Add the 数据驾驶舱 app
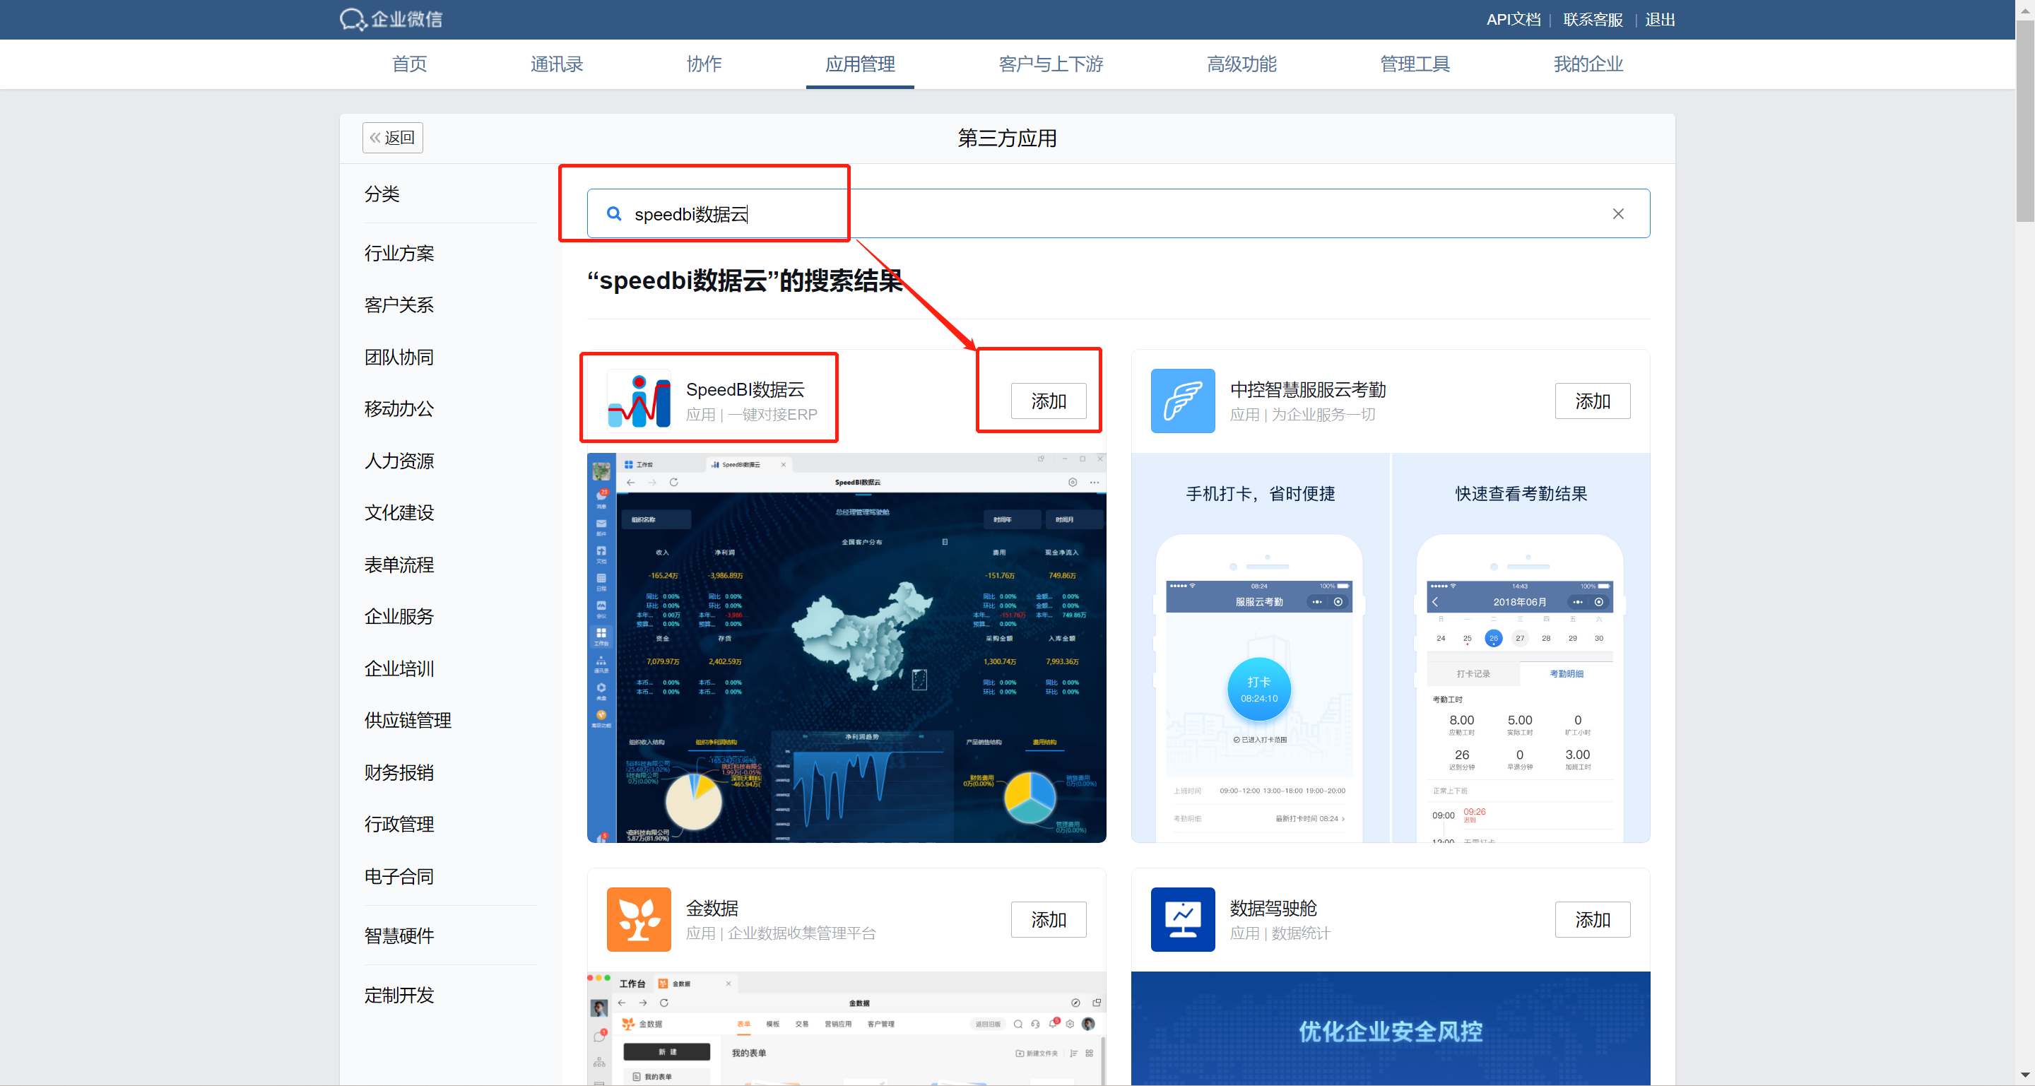Screen dimensions: 2035x1086 (1593, 919)
